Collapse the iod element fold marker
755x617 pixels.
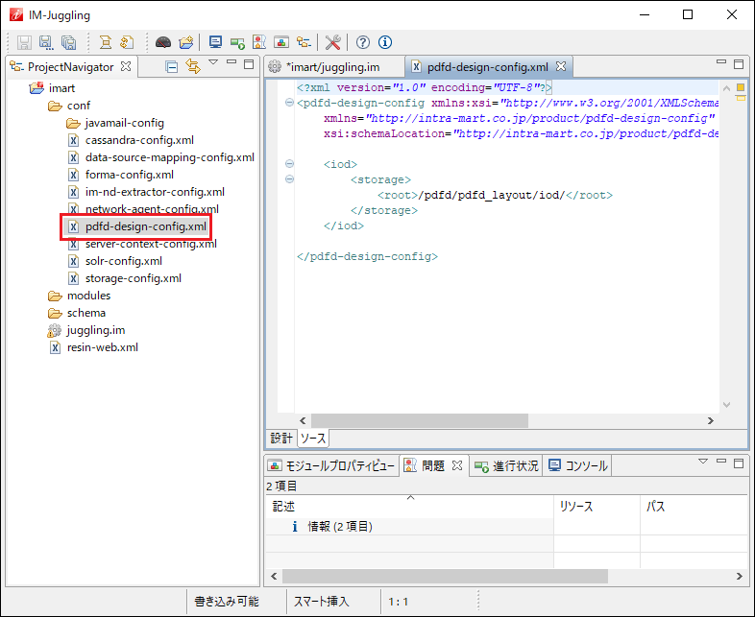tap(289, 164)
